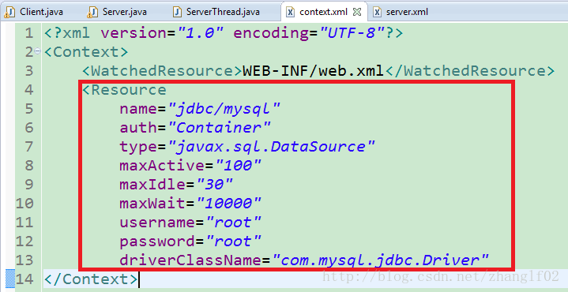
Task: Click line number 14 in gutter
Action: [x=24, y=279]
